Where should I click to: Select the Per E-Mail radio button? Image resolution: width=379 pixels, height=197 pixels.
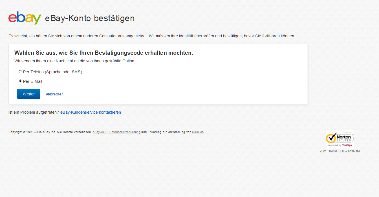click(20, 81)
